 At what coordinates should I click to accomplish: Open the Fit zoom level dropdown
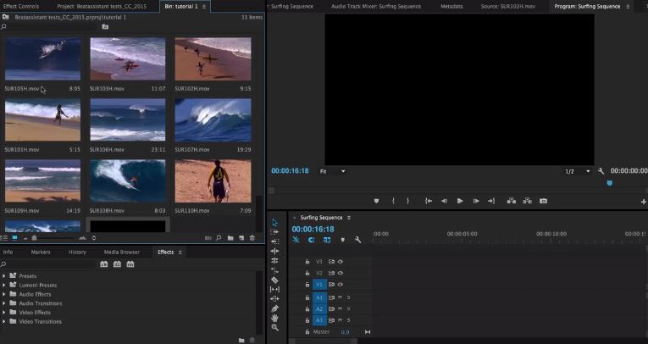(x=332, y=172)
